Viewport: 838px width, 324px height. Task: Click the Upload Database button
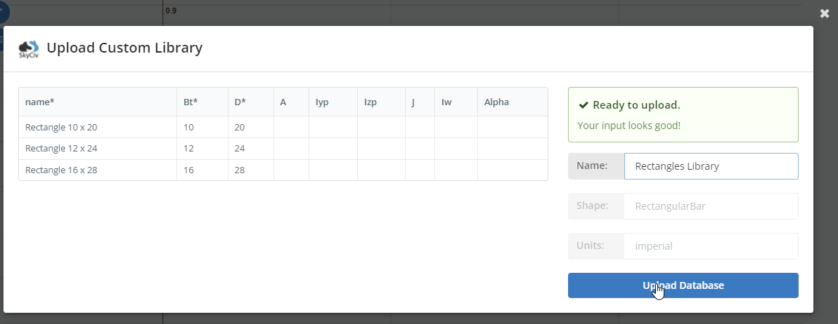coord(683,285)
